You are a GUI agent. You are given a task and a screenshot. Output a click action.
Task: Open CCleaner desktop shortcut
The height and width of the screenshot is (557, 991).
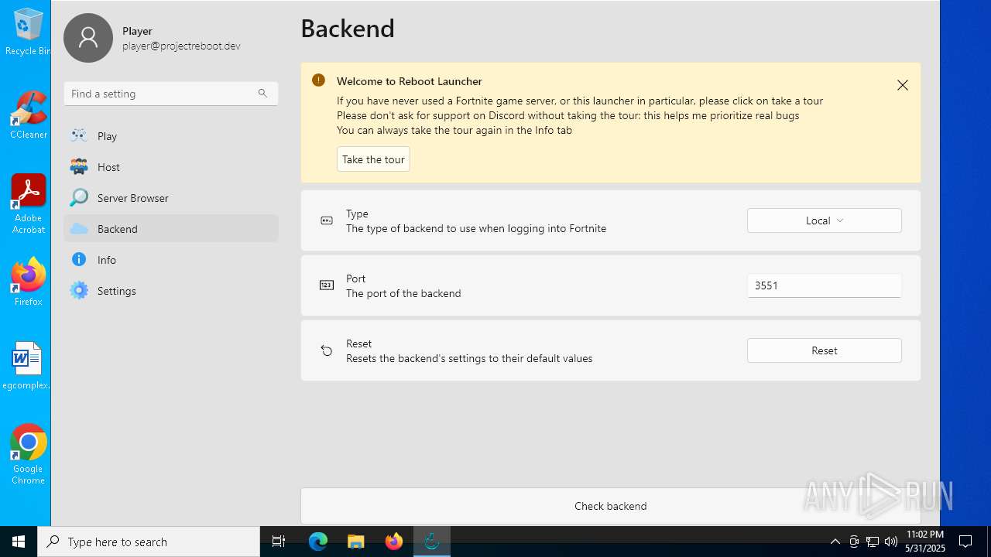pyautogui.click(x=28, y=115)
